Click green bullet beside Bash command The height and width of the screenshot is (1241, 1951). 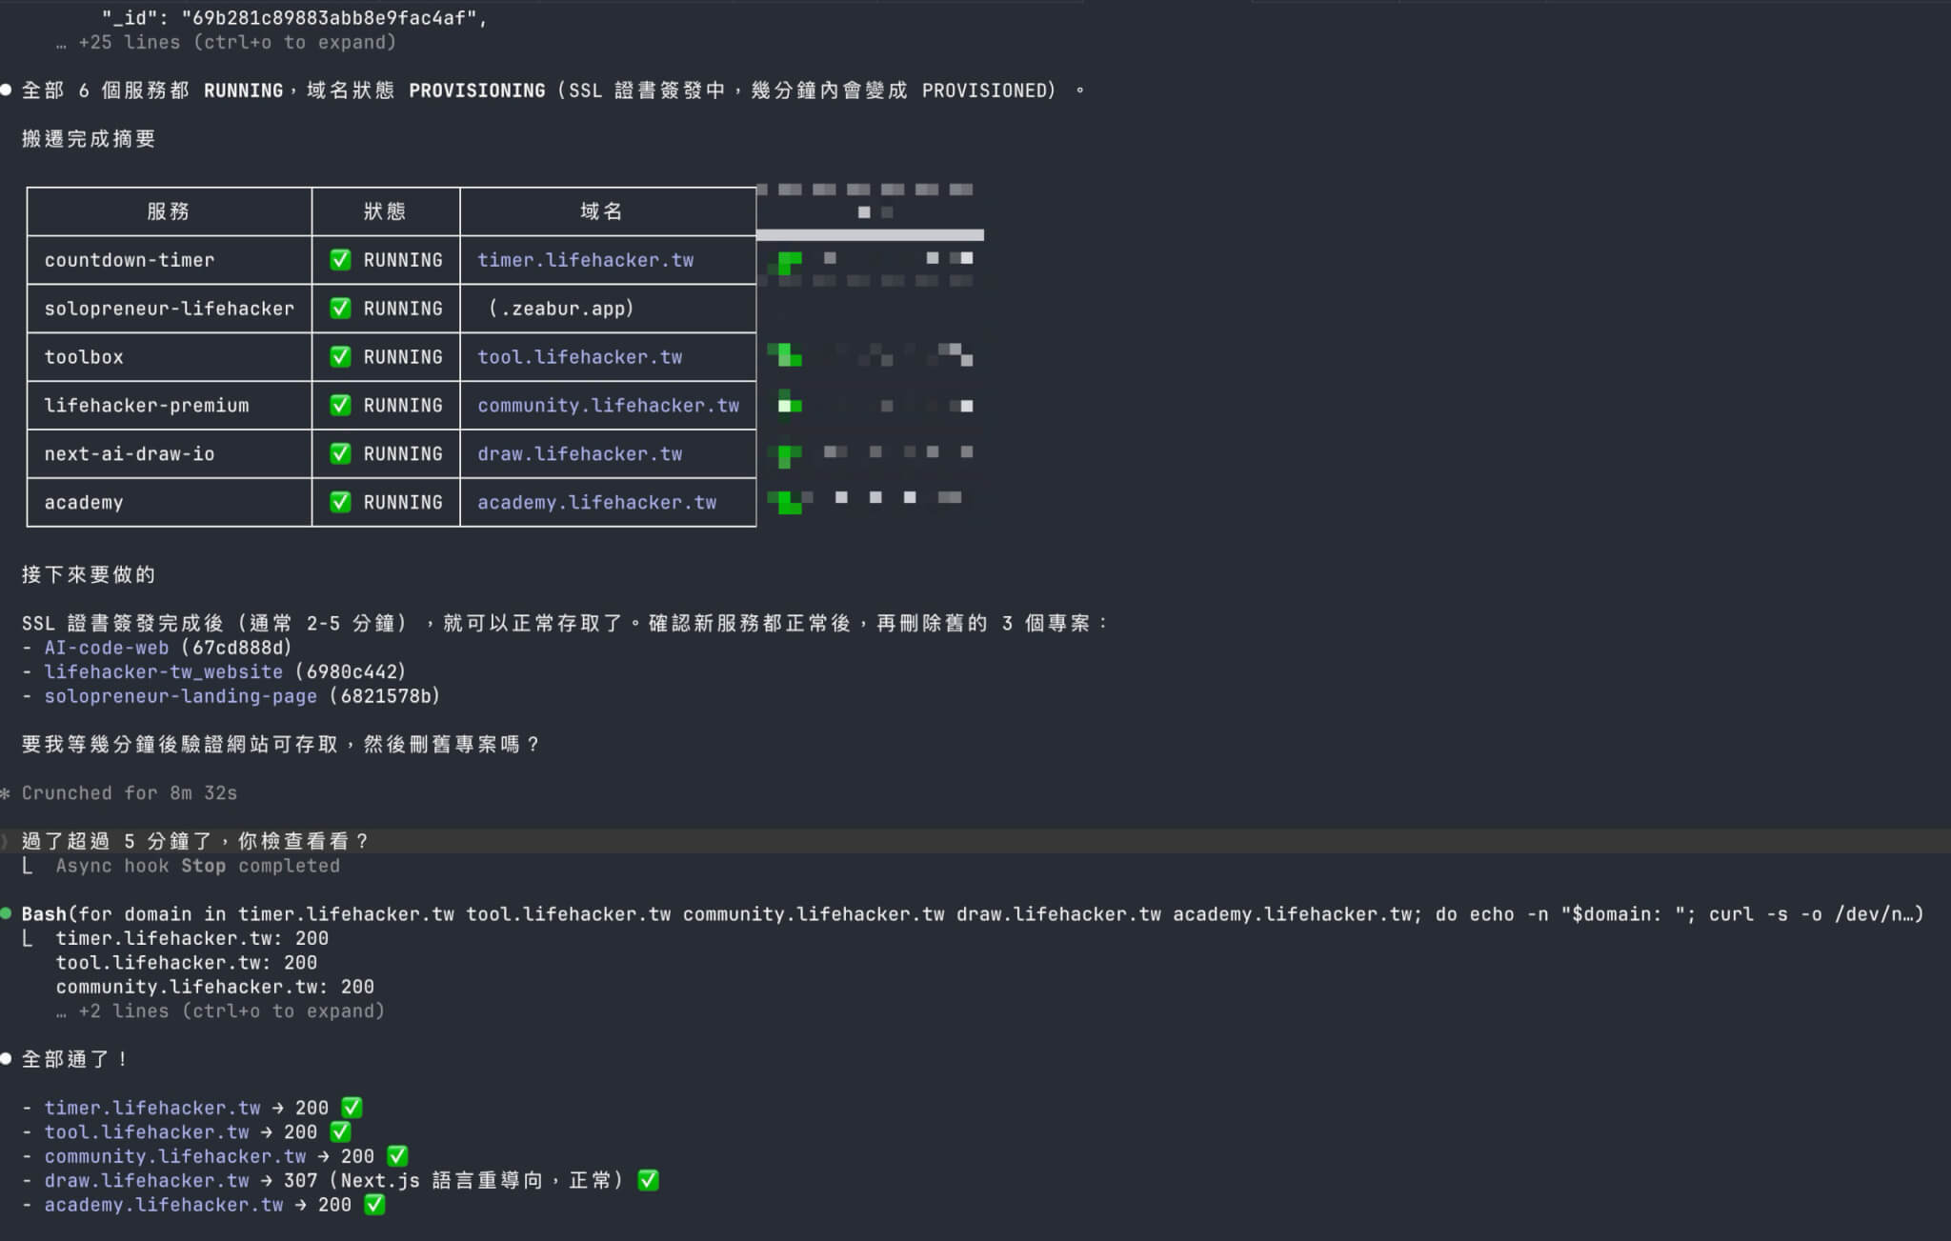(7, 913)
